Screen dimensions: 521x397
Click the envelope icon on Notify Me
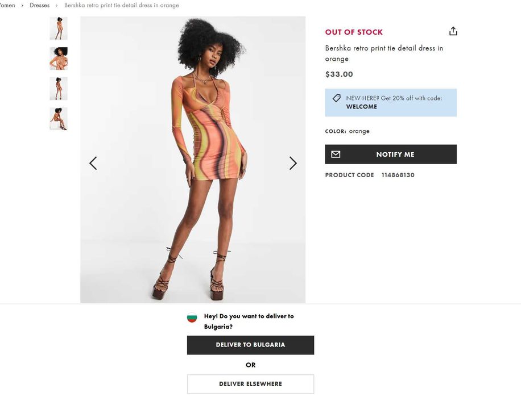[336, 154]
